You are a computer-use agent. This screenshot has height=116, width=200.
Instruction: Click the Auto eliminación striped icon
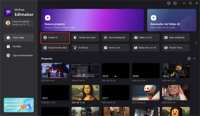click(105, 37)
